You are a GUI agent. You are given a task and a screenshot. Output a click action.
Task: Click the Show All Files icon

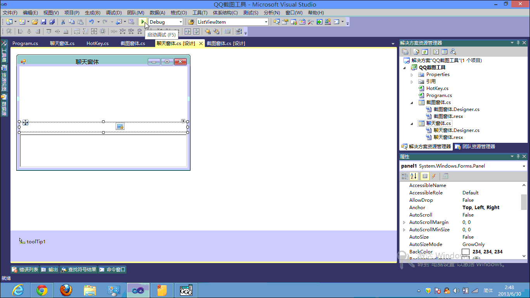click(416, 52)
